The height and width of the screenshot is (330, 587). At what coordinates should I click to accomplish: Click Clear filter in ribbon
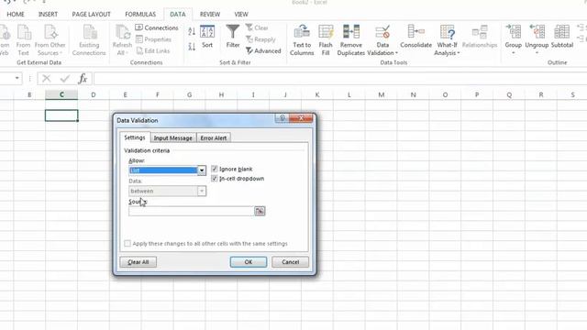(x=257, y=27)
